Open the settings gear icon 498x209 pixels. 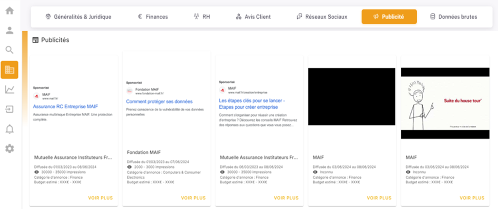coord(10,148)
